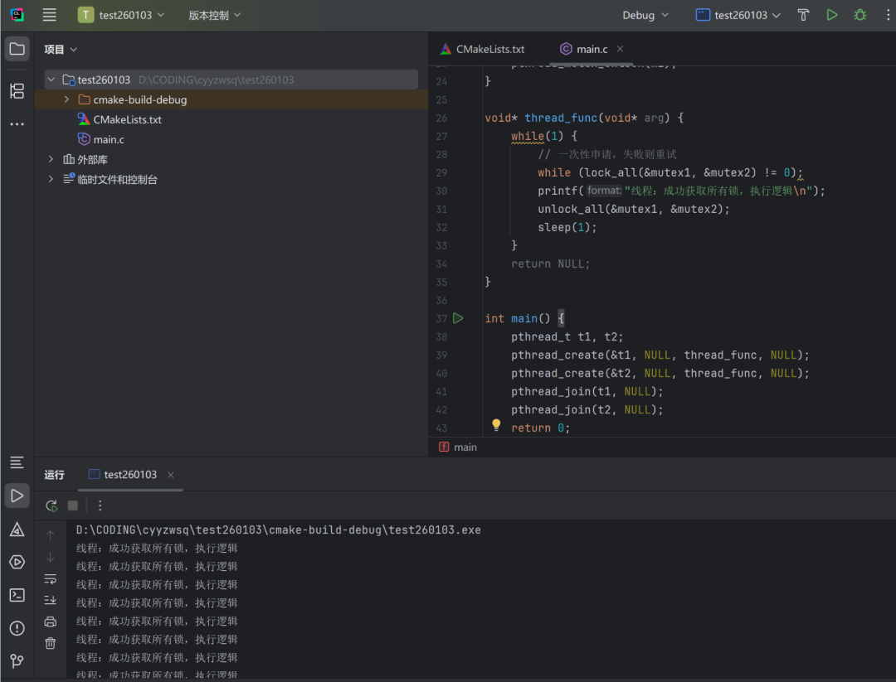The image size is (896, 682).
Task: Open the Git version control tool window
Action: [17, 660]
